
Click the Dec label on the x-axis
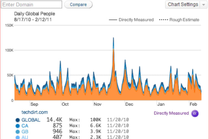[129, 104]
